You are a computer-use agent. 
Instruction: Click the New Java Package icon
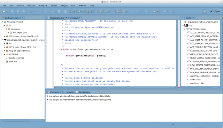100,11
